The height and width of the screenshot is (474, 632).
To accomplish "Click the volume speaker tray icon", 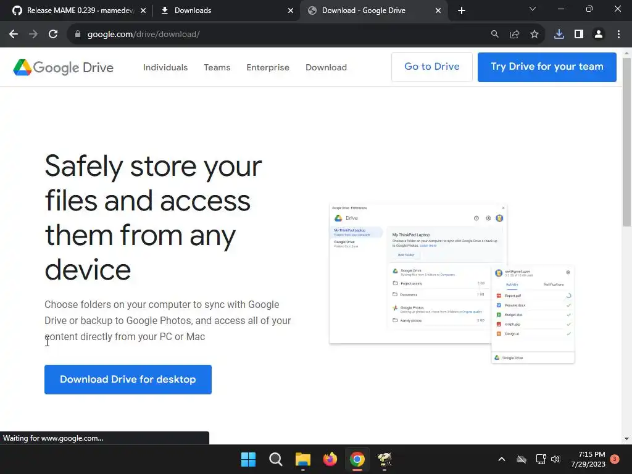I will pyautogui.click(x=555, y=459).
